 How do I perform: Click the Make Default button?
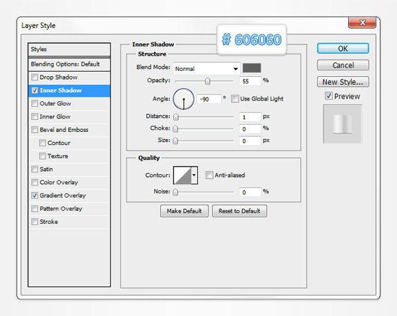[185, 211]
